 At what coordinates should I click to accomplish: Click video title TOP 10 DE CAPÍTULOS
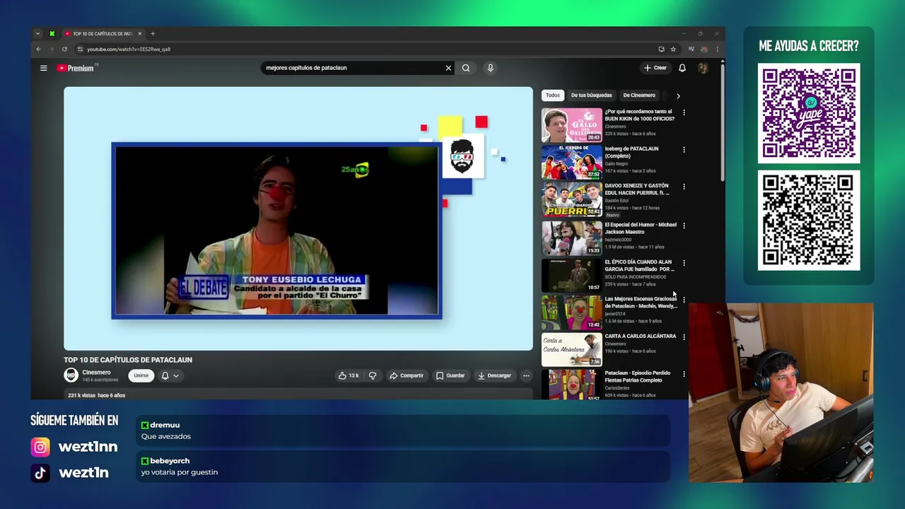pos(128,360)
